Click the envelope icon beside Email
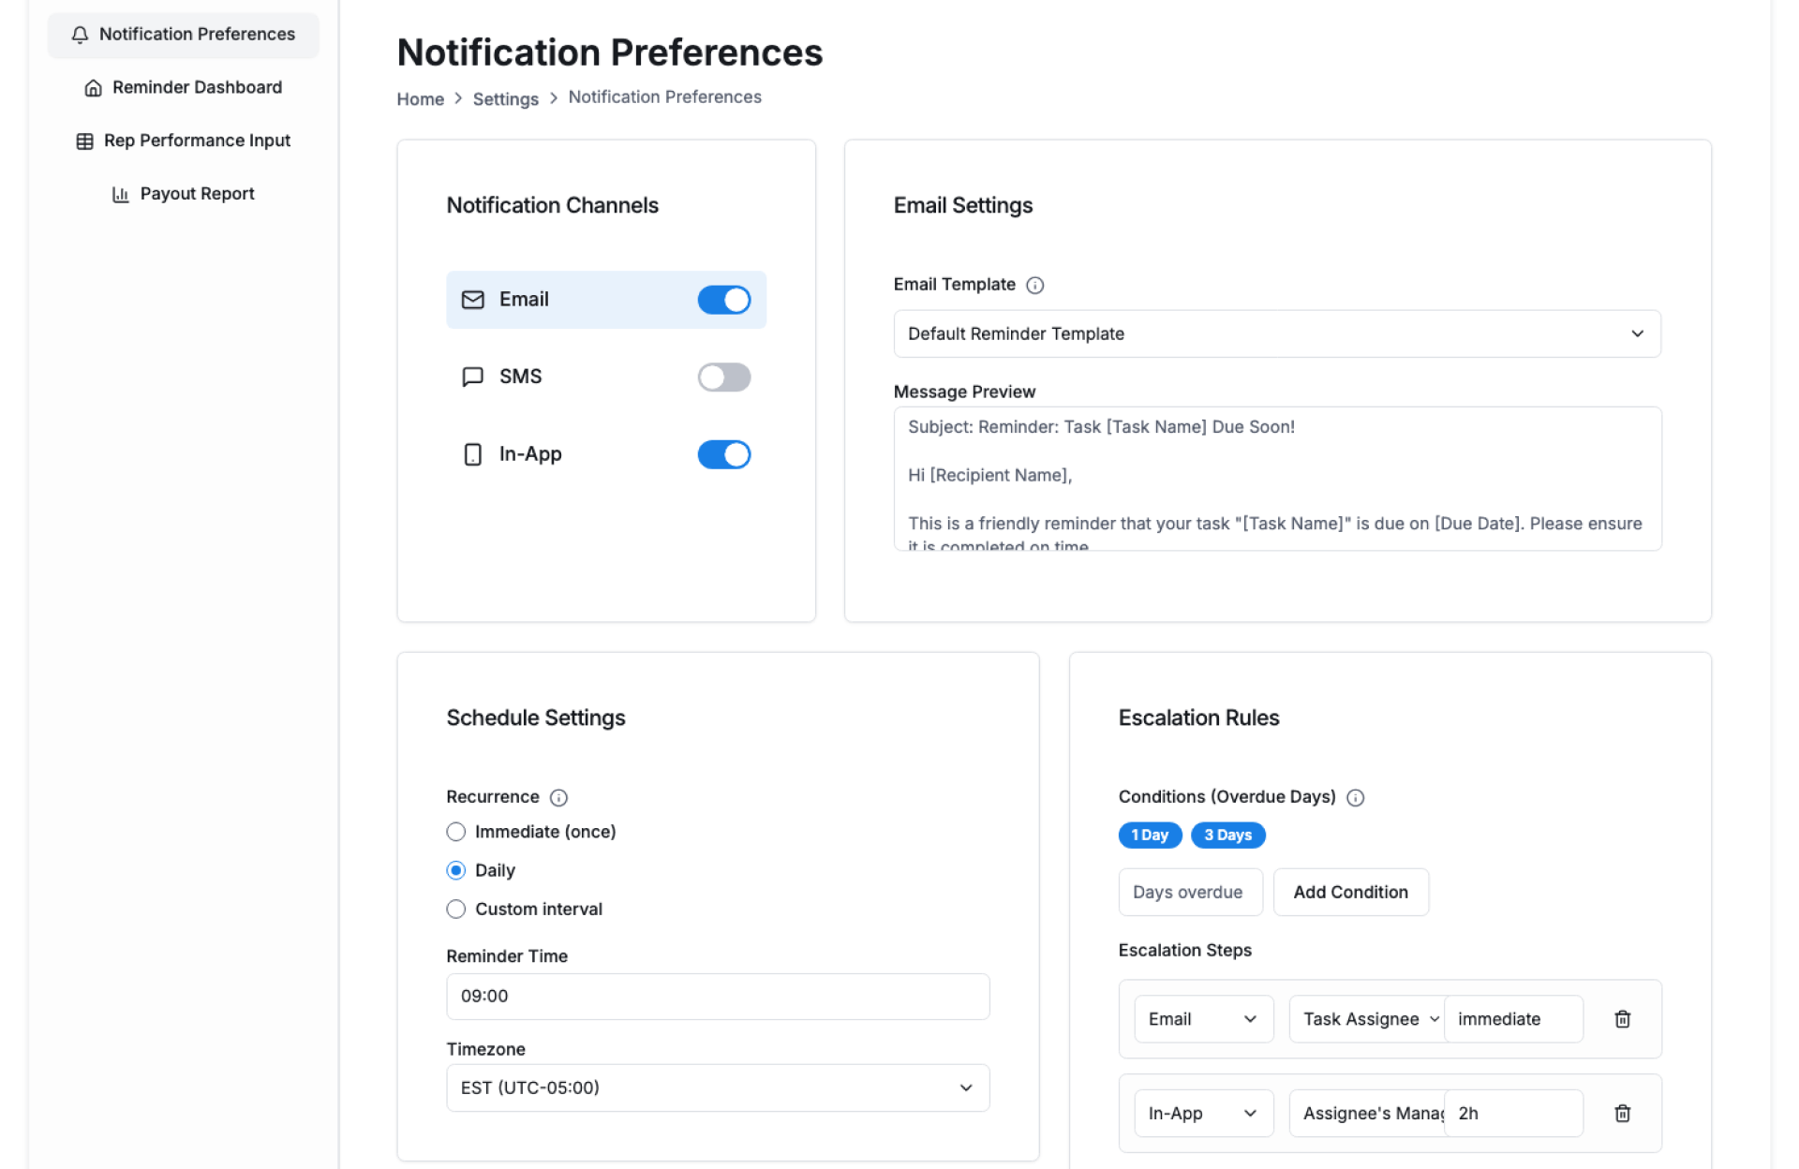The width and height of the screenshot is (1799, 1169). point(473,300)
